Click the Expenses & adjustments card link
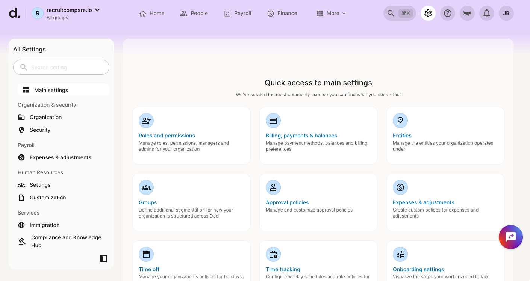Image resolution: width=530 pixels, height=281 pixels. [424, 202]
